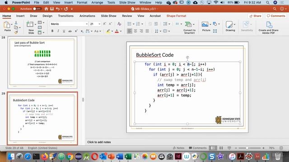
Task: Click the zoom slider handle
Action: (247, 148)
